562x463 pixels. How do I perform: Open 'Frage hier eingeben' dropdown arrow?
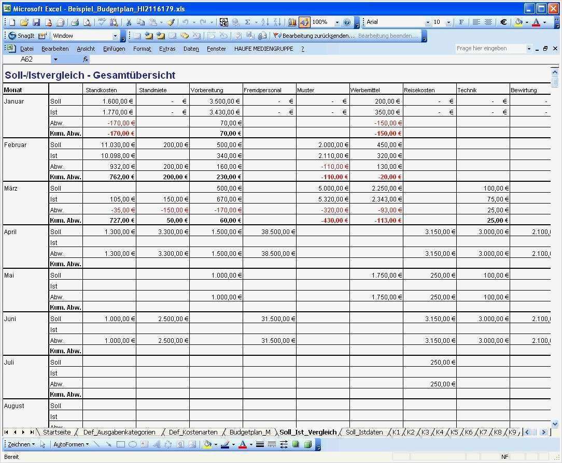529,48
